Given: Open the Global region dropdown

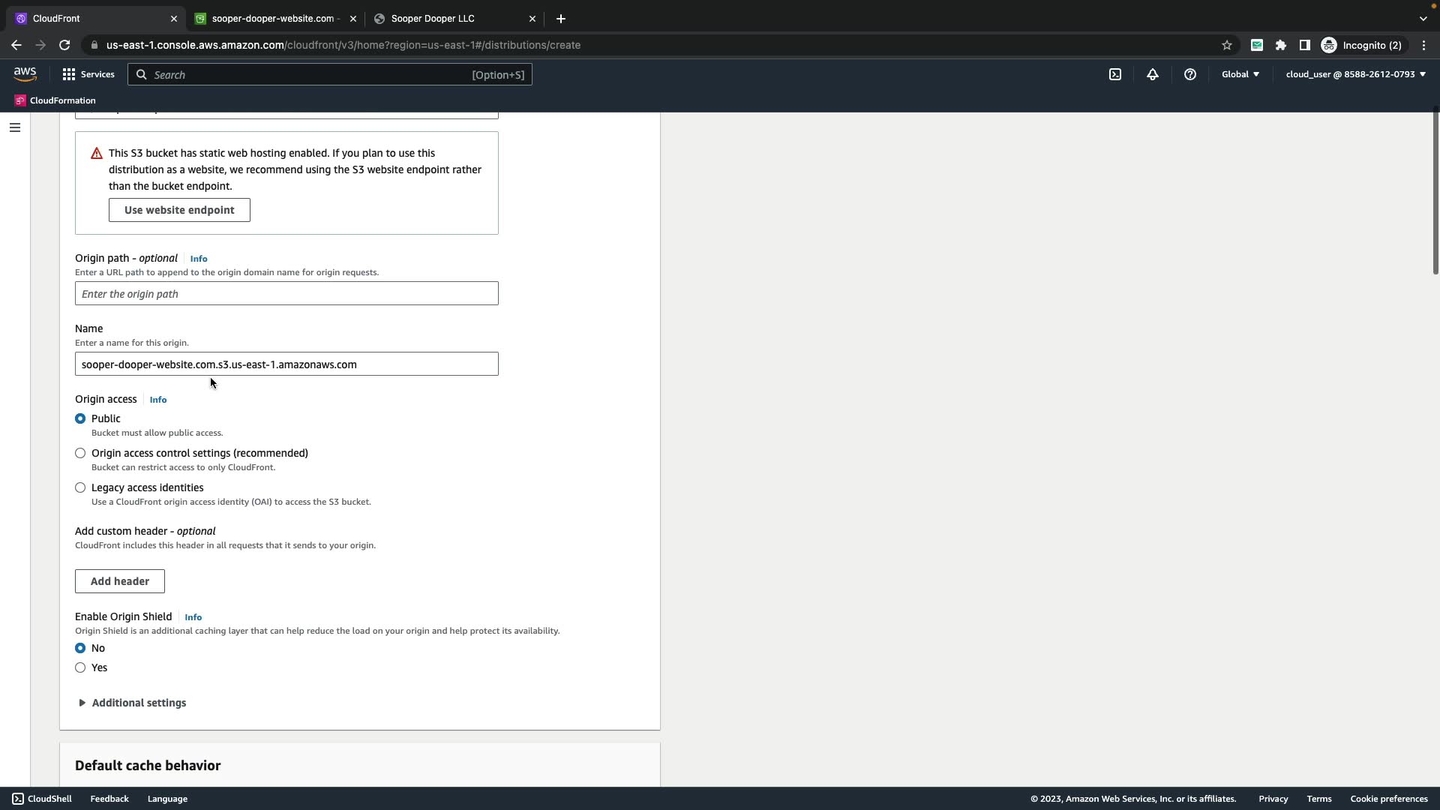Looking at the screenshot, I should [1240, 74].
